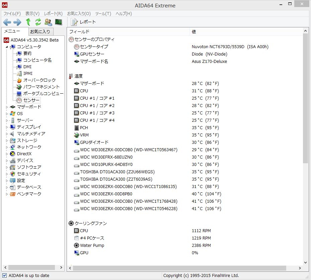
Task: Collapse the コンピュータ tree node
Action: pos(6,47)
